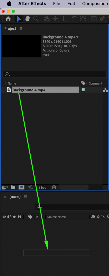Viewport: 109px width, 276px height.
Task: Click the 8 bpc color depth button
Action: pos(42,188)
